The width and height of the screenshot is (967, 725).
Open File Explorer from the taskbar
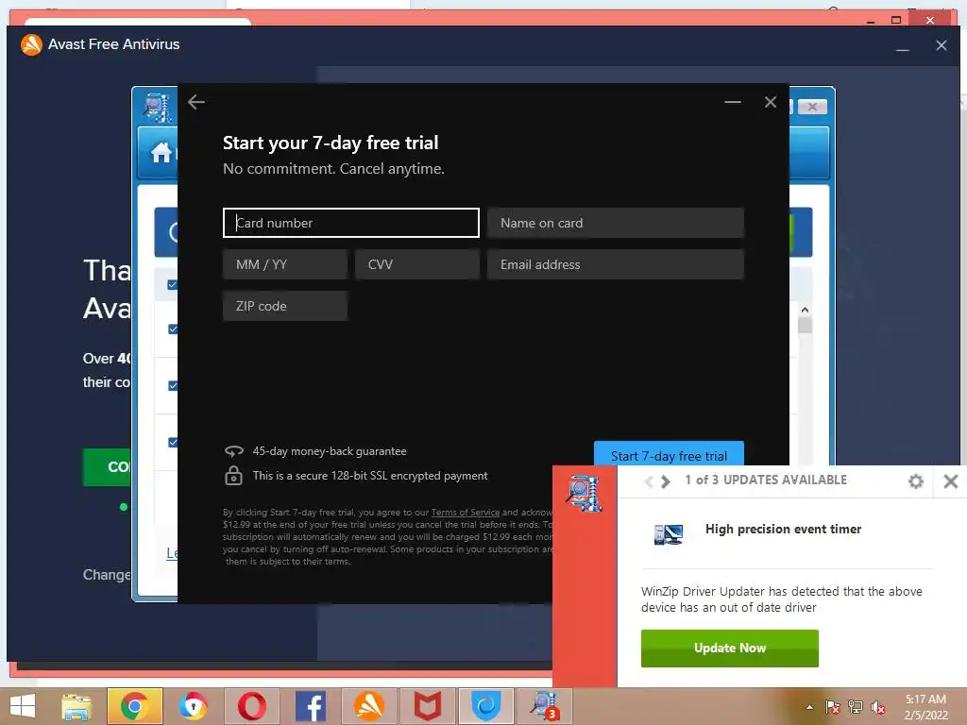[x=76, y=706]
